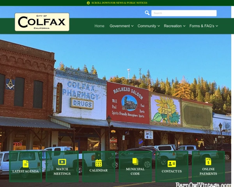Click the Latest Agenda document icon
Image resolution: width=234 pixels, height=187 pixels.
(25, 164)
